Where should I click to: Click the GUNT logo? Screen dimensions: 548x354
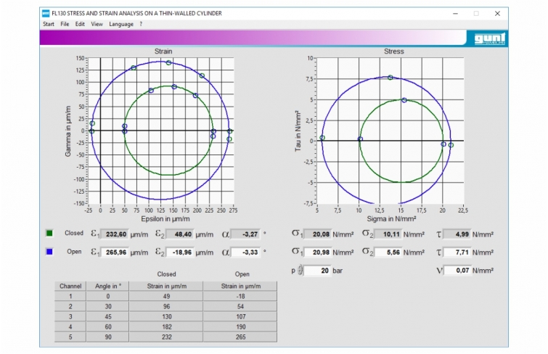coord(489,38)
